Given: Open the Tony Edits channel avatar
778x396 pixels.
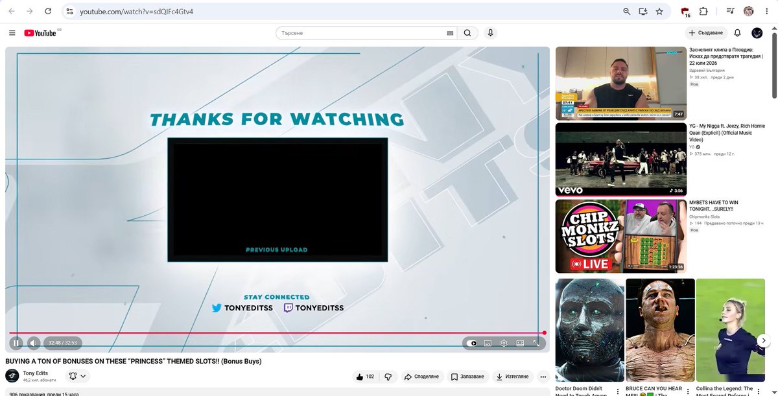Looking at the screenshot, I should pos(12,376).
